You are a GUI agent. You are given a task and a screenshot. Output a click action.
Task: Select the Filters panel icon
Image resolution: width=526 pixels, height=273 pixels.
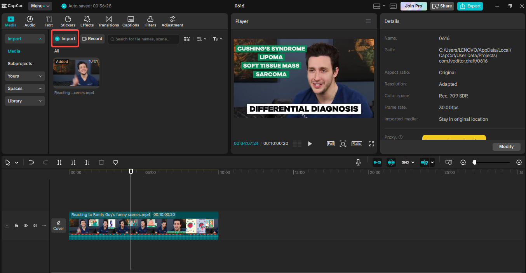click(150, 21)
